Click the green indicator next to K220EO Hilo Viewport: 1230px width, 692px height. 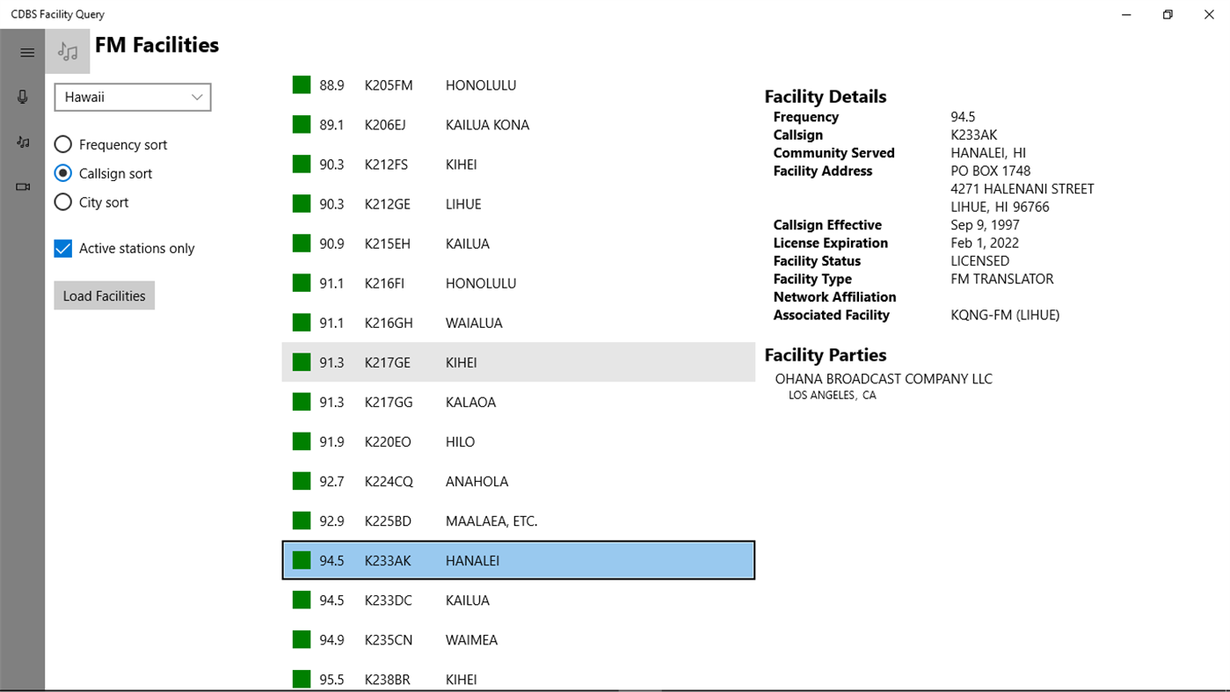point(301,441)
